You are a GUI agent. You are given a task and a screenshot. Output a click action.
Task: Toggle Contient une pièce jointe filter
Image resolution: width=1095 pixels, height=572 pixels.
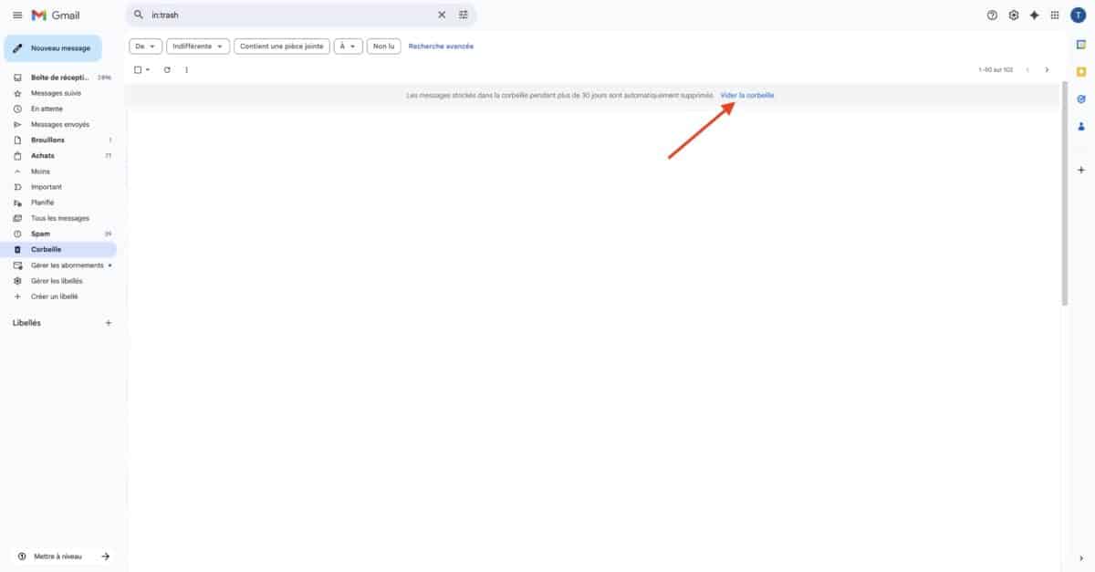pos(282,46)
